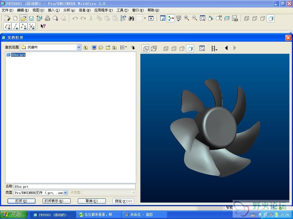
Task: Open favorites folder icon in dialog
Action: click(114, 48)
